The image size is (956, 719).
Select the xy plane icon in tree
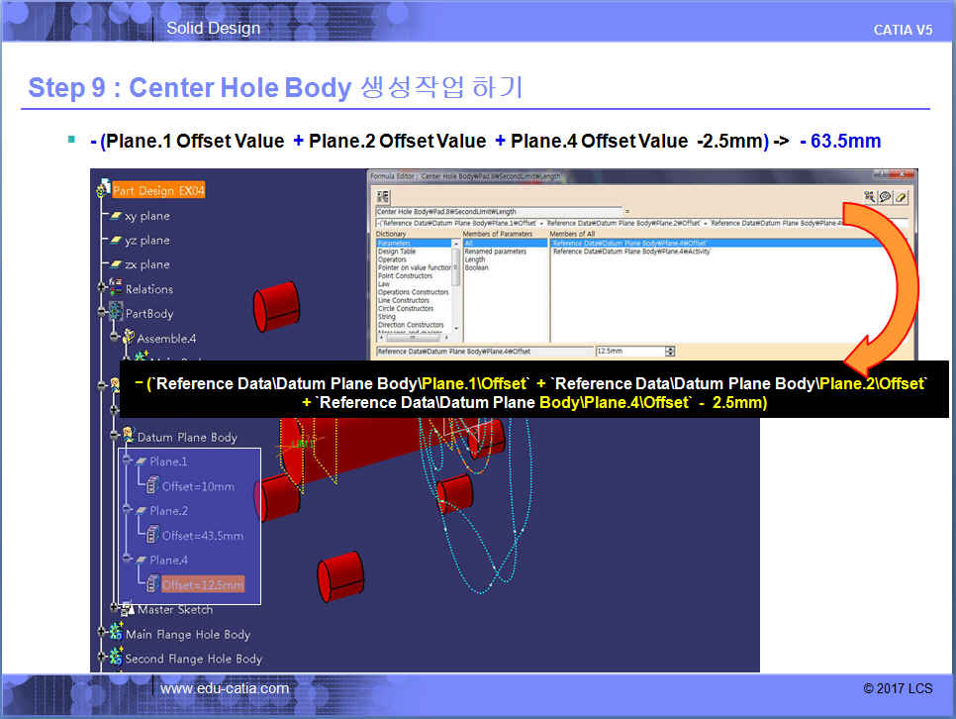point(115,216)
